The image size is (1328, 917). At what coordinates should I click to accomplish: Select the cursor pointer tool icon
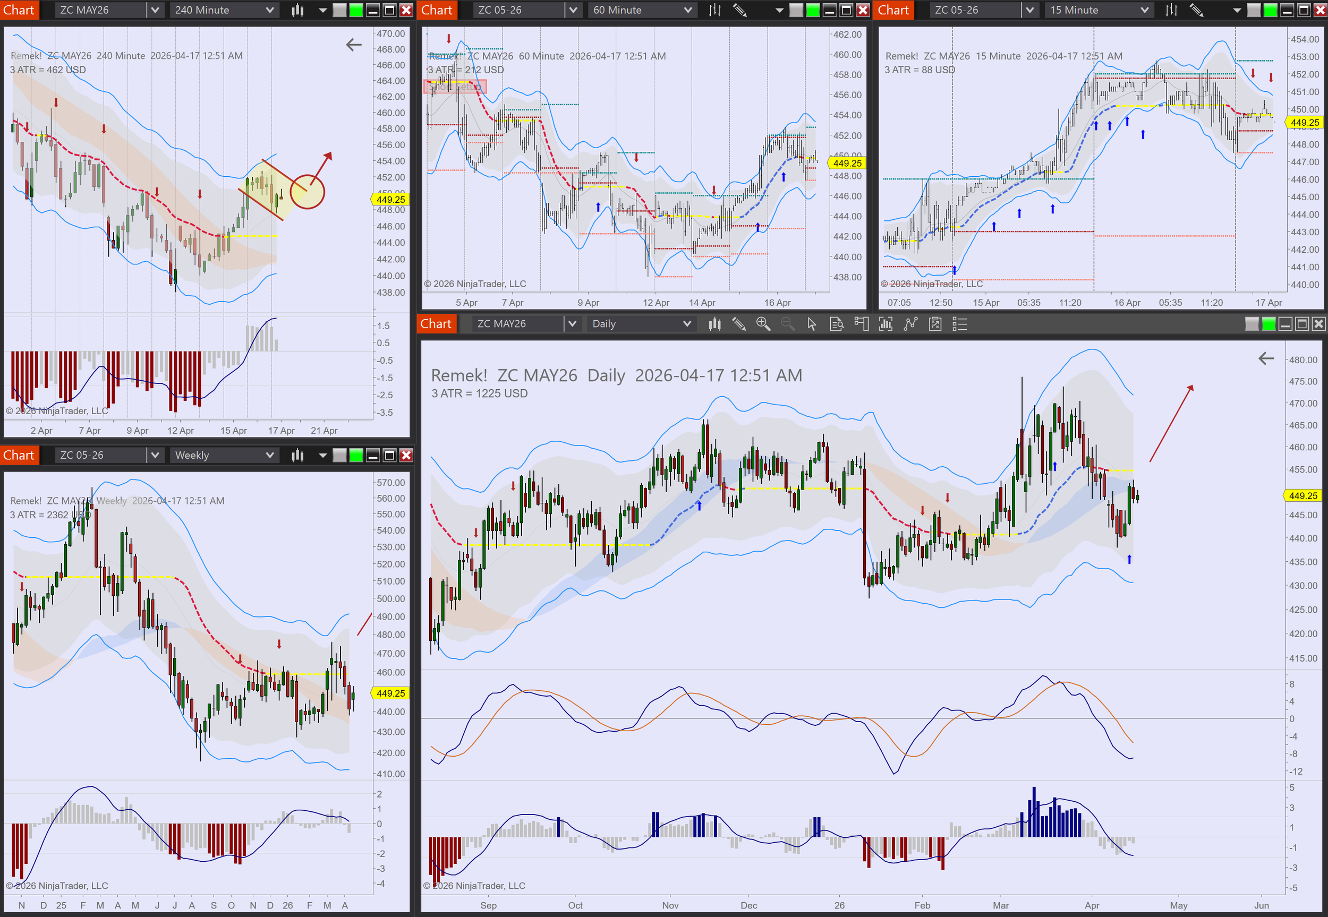pos(811,324)
